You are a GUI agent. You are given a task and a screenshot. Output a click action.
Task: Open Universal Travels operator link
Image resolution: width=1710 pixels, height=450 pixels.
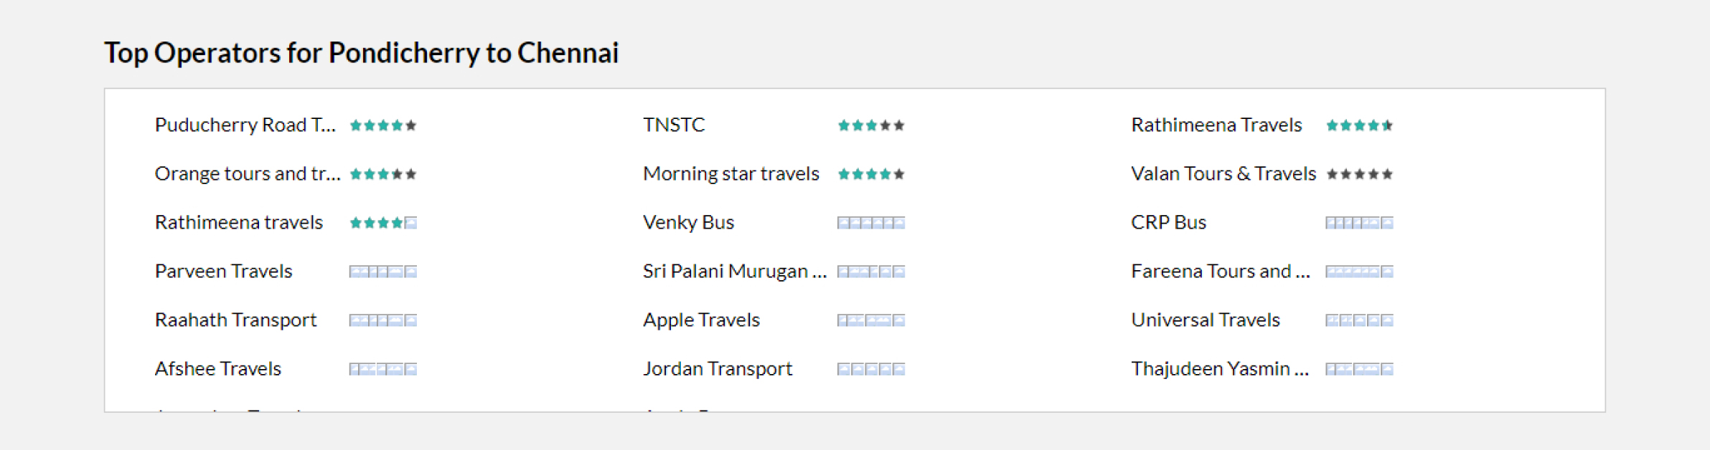point(1206,320)
